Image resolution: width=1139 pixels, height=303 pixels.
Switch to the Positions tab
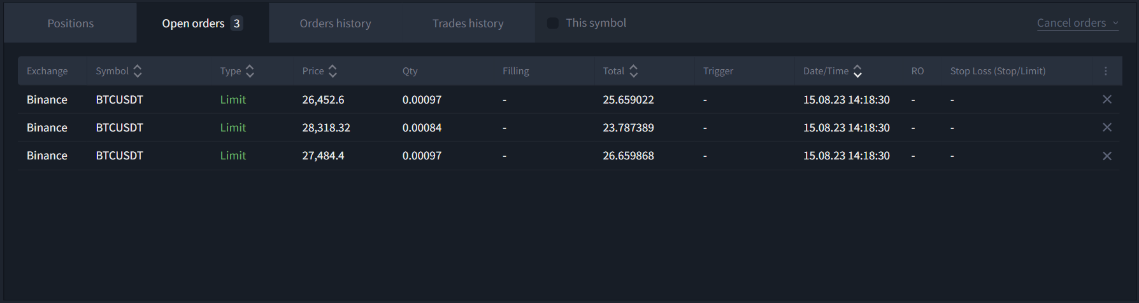click(71, 24)
